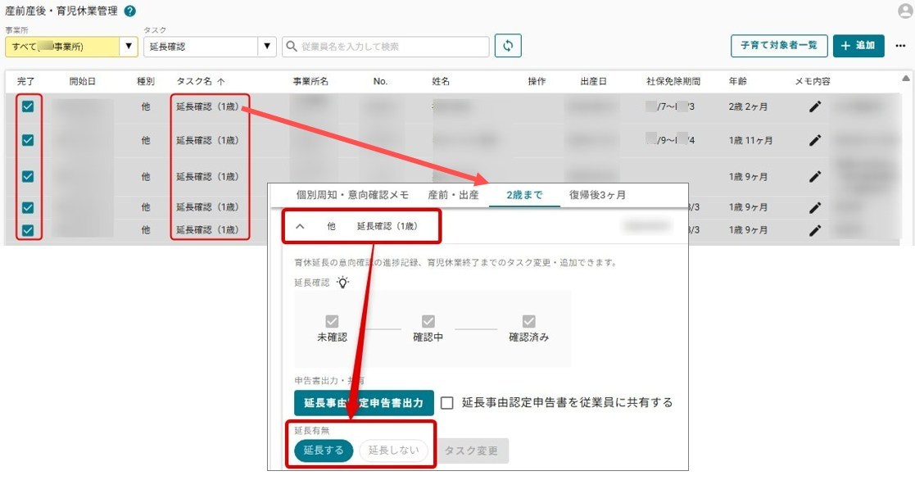The height and width of the screenshot is (480, 915).
Task: Toggle the 未確認 status checkbox
Action: [332, 321]
